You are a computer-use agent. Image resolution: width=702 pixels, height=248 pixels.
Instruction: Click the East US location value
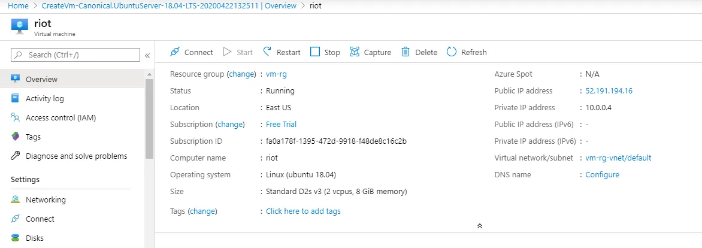(x=279, y=107)
